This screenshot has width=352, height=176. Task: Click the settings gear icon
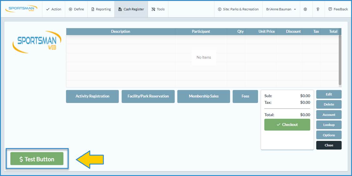point(305,9)
